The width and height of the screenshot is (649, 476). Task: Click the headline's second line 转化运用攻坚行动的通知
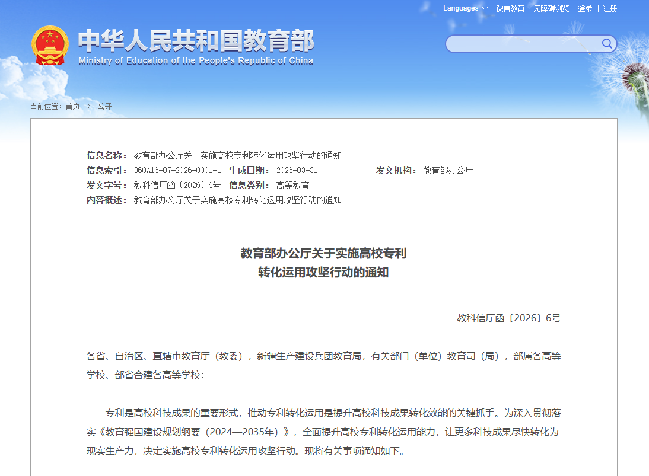(x=323, y=272)
